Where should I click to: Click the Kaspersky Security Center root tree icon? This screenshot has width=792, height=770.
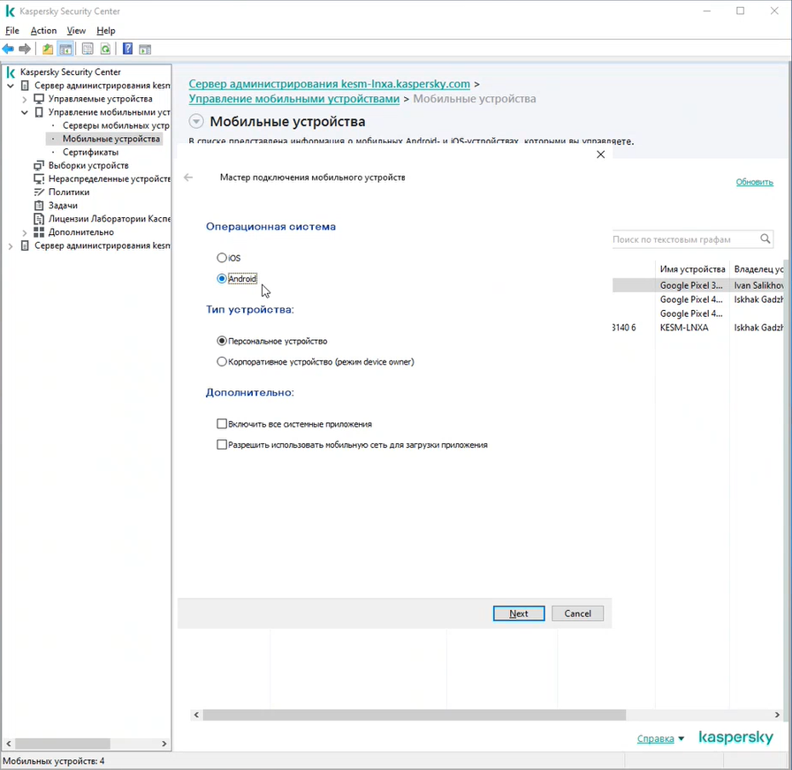(11, 72)
